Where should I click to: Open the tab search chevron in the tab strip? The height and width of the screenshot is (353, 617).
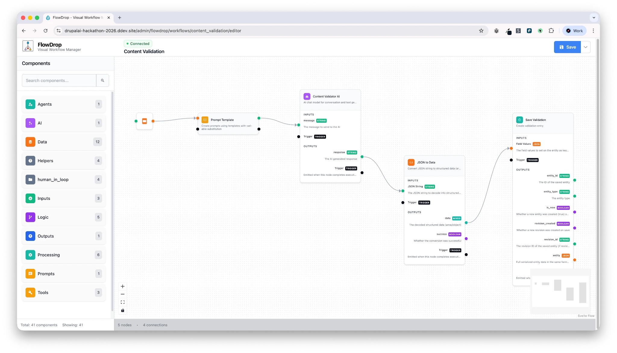[x=594, y=17]
